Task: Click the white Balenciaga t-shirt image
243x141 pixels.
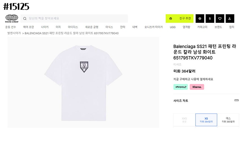Action: coord(83,83)
